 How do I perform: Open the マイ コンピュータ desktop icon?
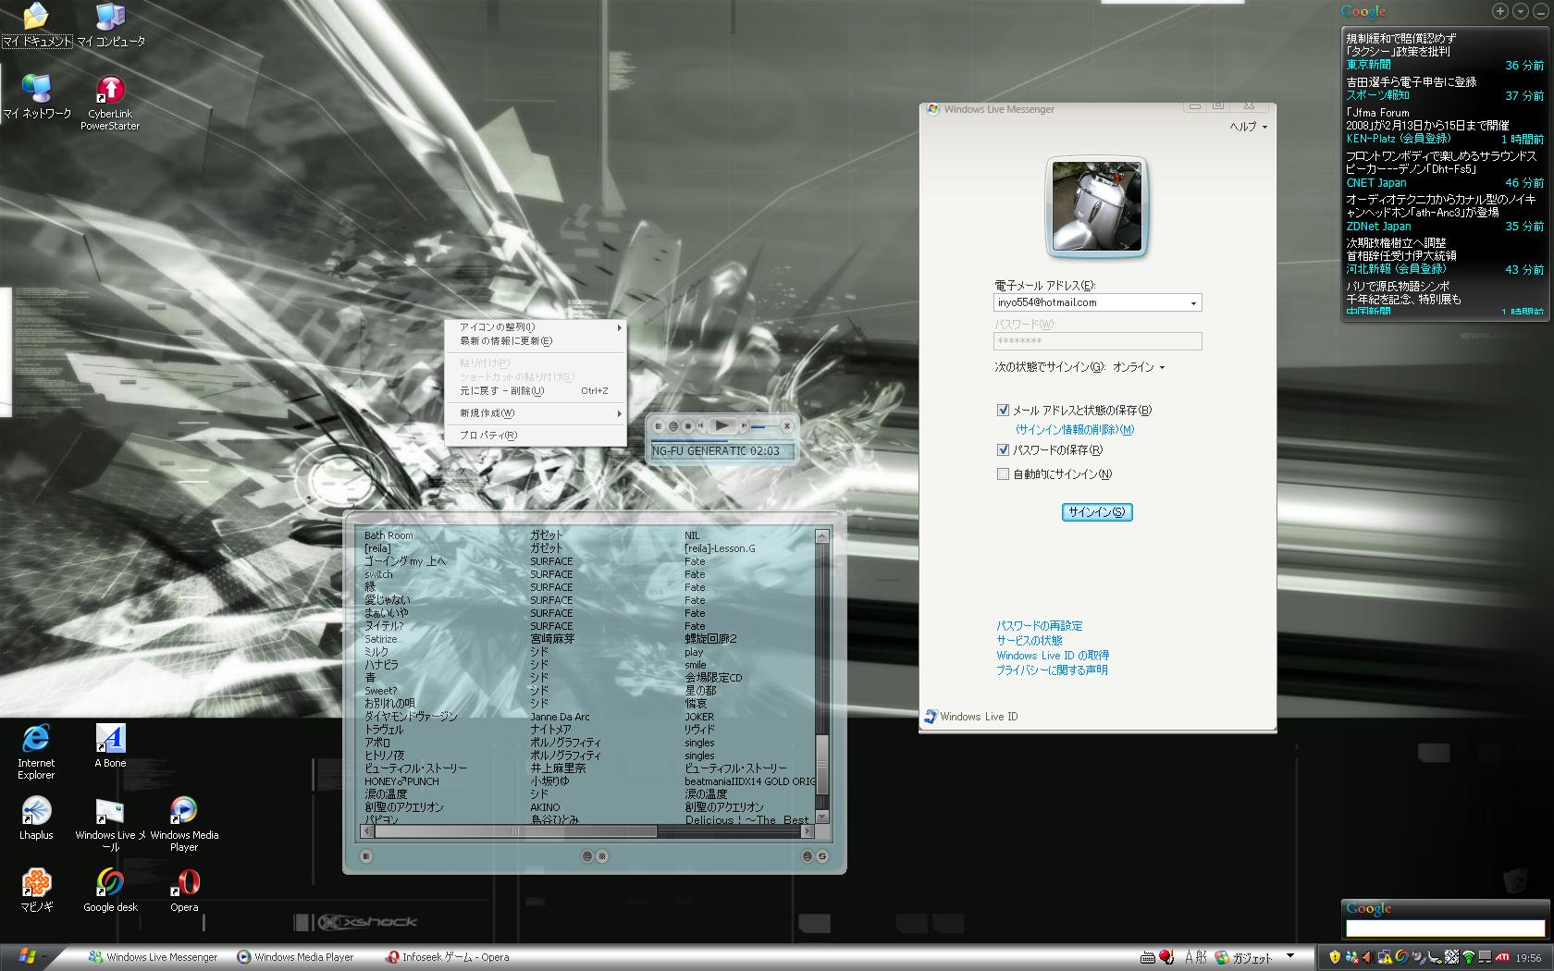click(110, 25)
